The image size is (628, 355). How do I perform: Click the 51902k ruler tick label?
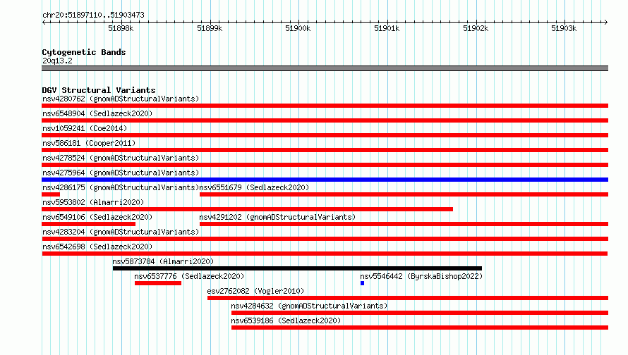click(476, 28)
